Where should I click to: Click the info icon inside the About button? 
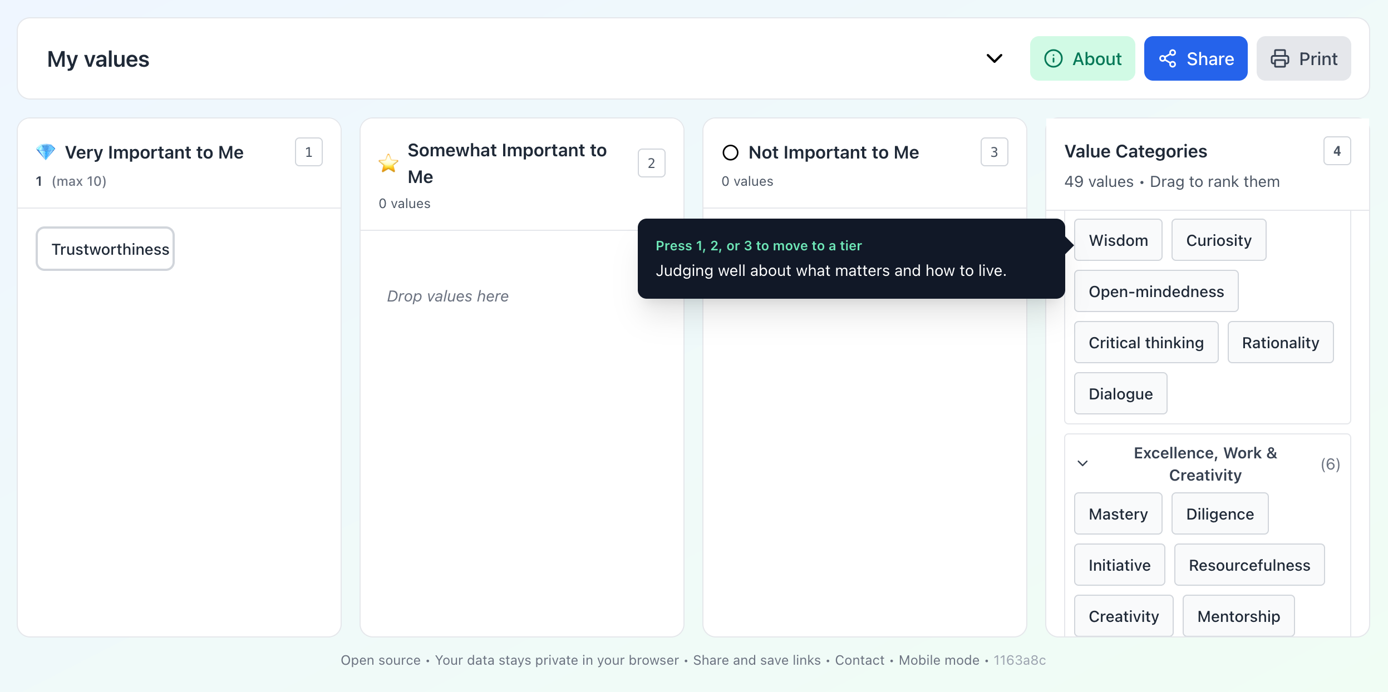click(x=1055, y=58)
